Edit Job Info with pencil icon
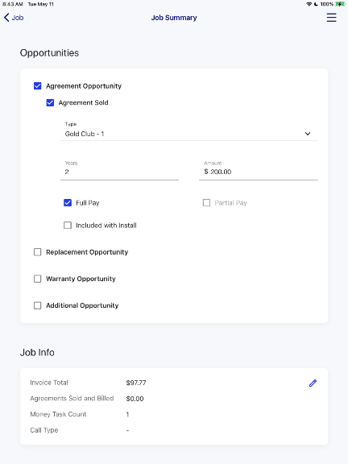The width and height of the screenshot is (348, 464). click(x=313, y=383)
